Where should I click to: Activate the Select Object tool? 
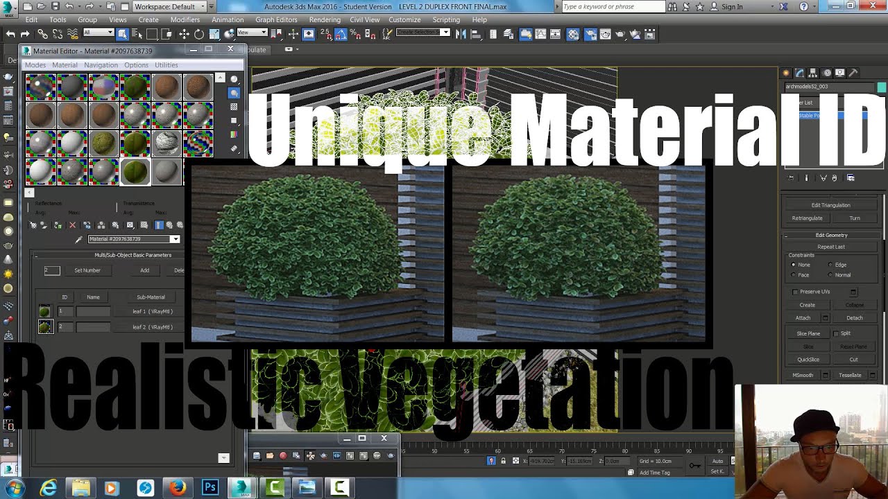pos(122,34)
